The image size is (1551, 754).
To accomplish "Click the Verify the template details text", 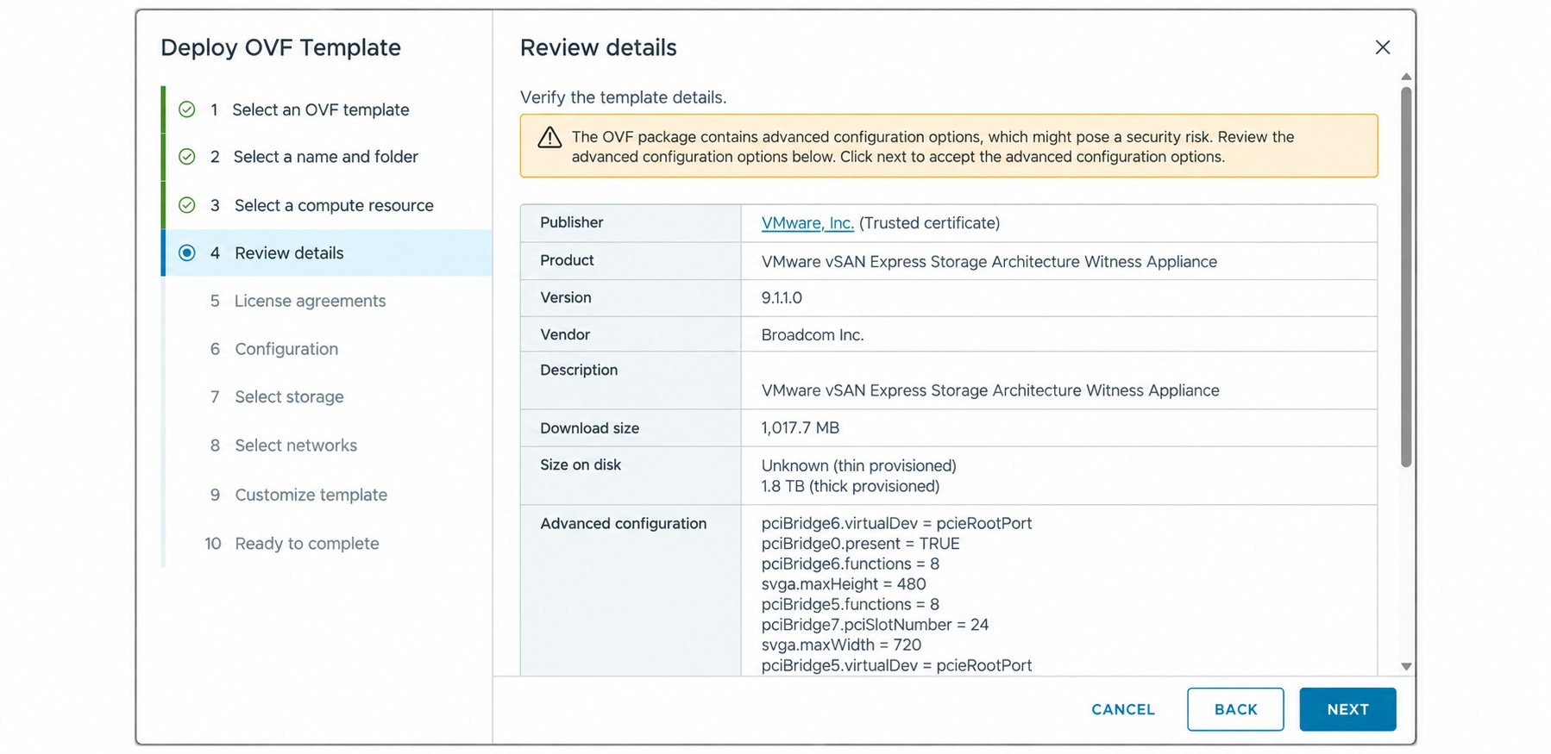I will (623, 97).
